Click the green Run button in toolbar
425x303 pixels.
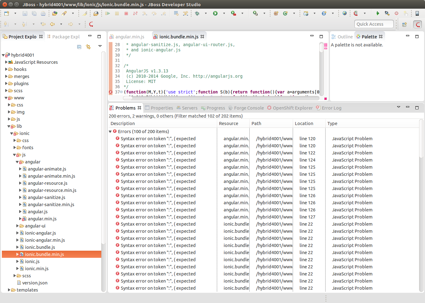tap(215, 13)
